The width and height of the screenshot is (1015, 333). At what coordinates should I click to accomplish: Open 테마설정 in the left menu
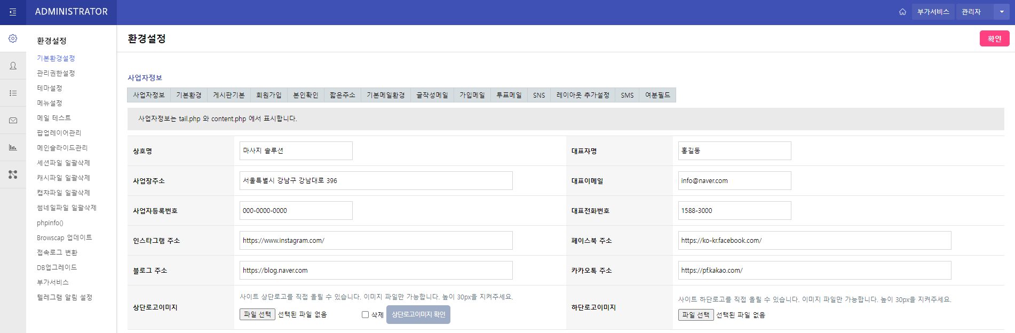coord(50,88)
